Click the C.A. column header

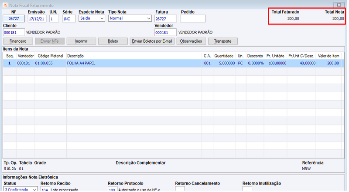[x=207, y=56]
